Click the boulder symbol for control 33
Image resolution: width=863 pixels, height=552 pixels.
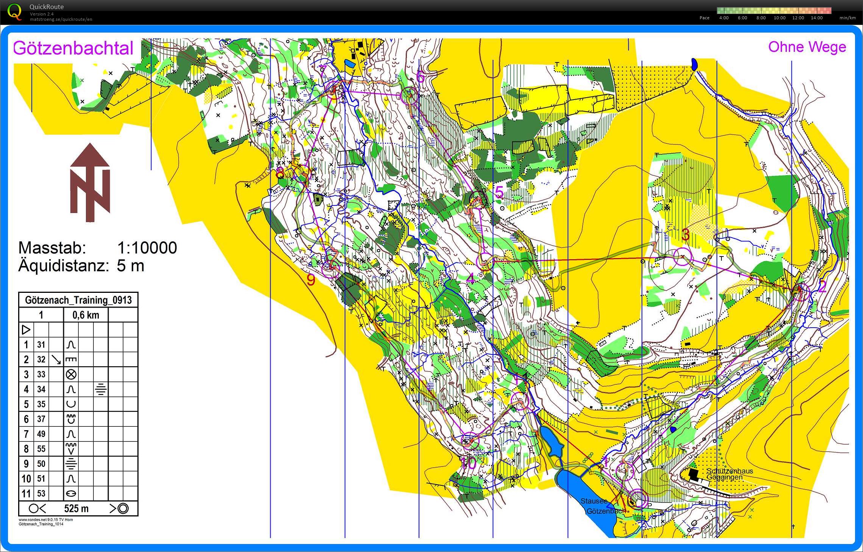click(71, 375)
